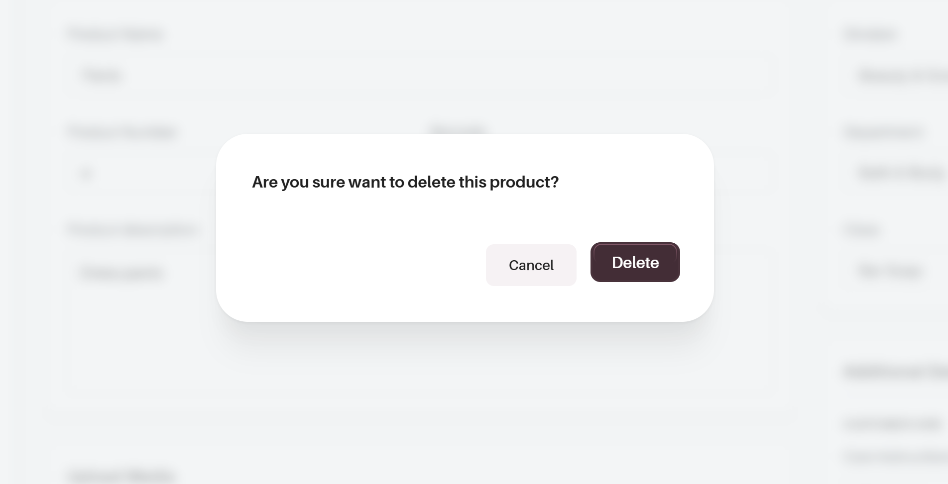
Task: Click the blurred label above the description area
Action: (133, 230)
